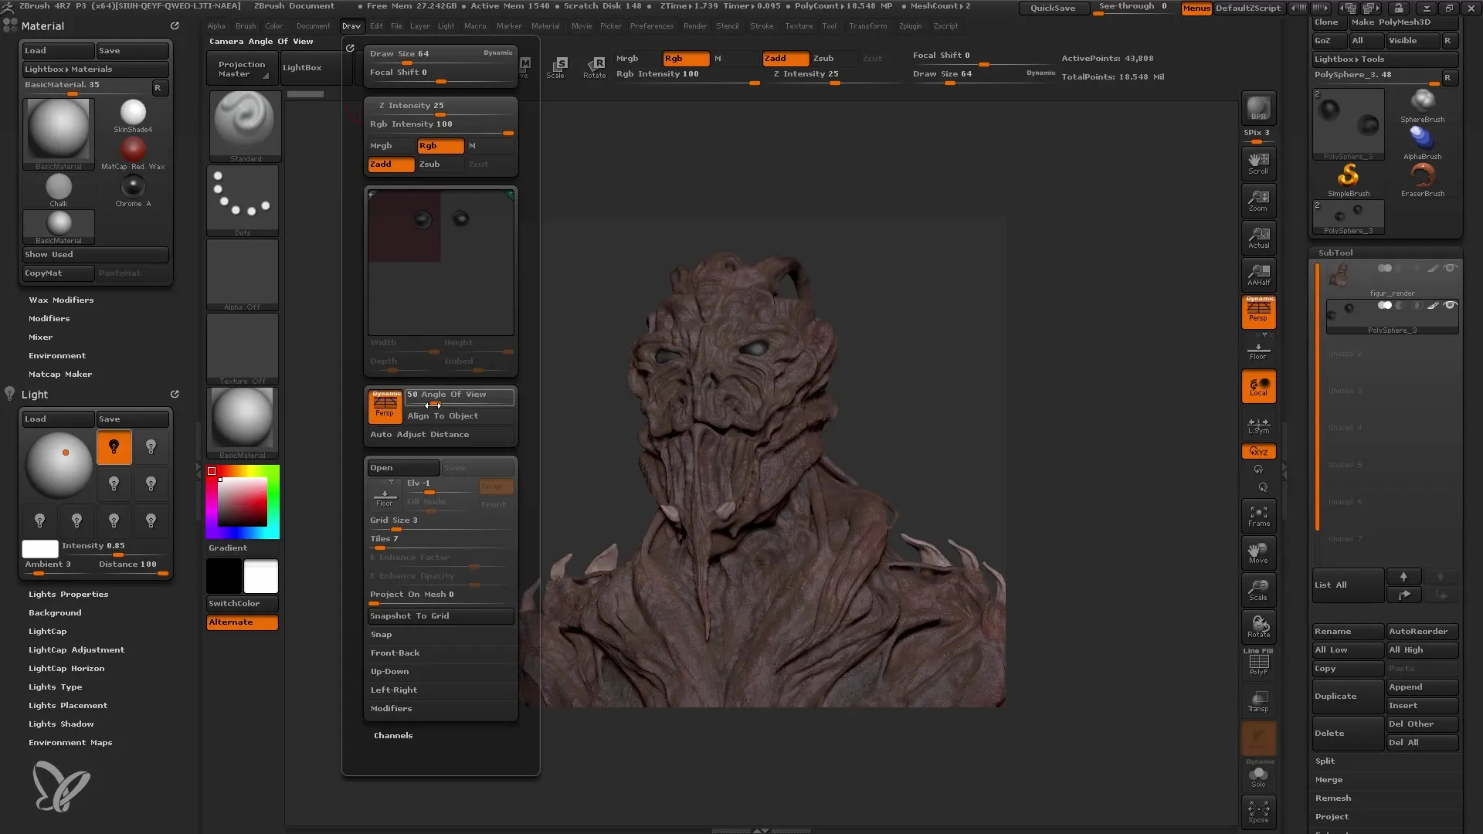The height and width of the screenshot is (834, 1483).
Task: Click the Xpose icon
Action: click(1258, 812)
